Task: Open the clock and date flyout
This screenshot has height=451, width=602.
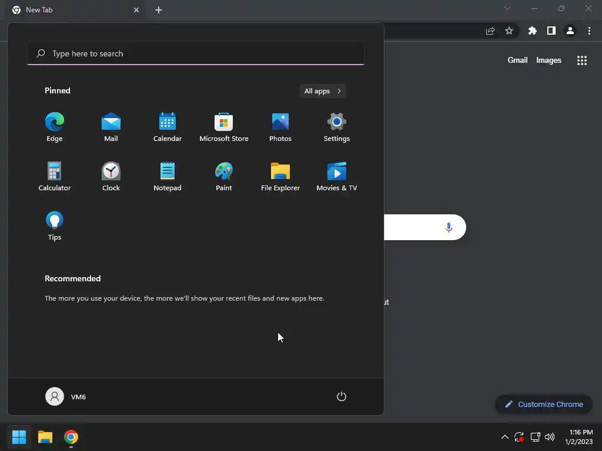Action: pos(579,437)
